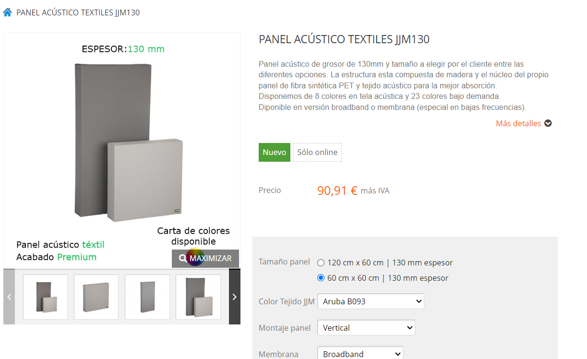Click the previous thumbnails arrow
The image size is (587, 359).
coord(9,297)
